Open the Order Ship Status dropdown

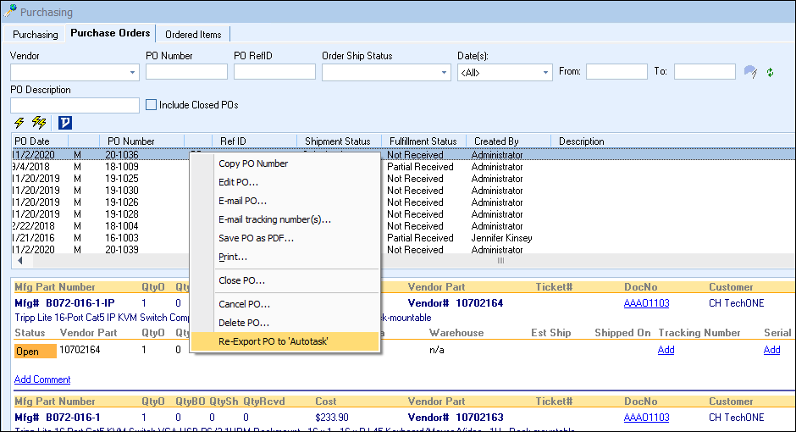point(445,73)
